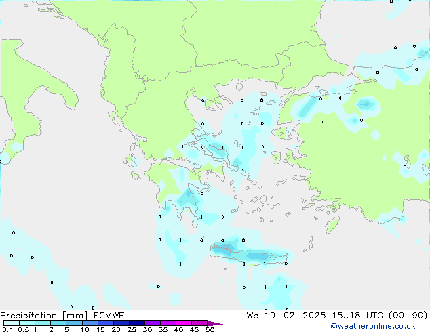This screenshot has width=430, height=332.
Task: Click the '10' legend scale label
Action: [85, 329]
